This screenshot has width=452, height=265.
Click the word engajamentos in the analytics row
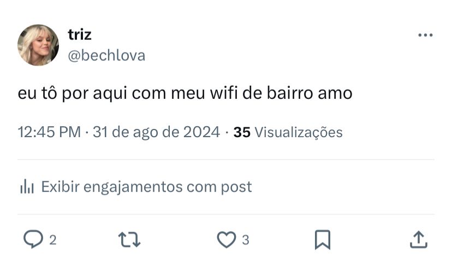[133, 187]
